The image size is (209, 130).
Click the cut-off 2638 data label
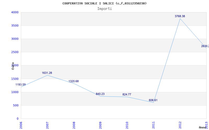click(x=205, y=46)
